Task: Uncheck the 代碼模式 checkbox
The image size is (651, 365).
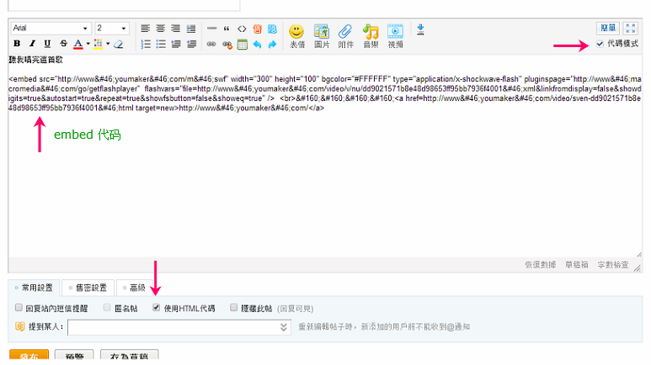Action: [600, 44]
